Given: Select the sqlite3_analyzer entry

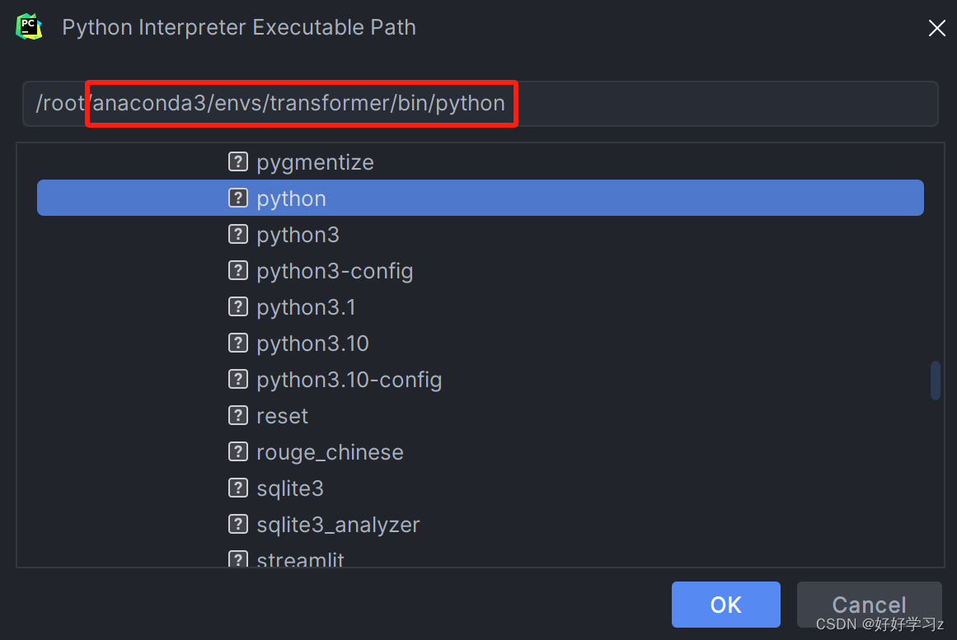Looking at the screenshot, I should tap(338, 524).
